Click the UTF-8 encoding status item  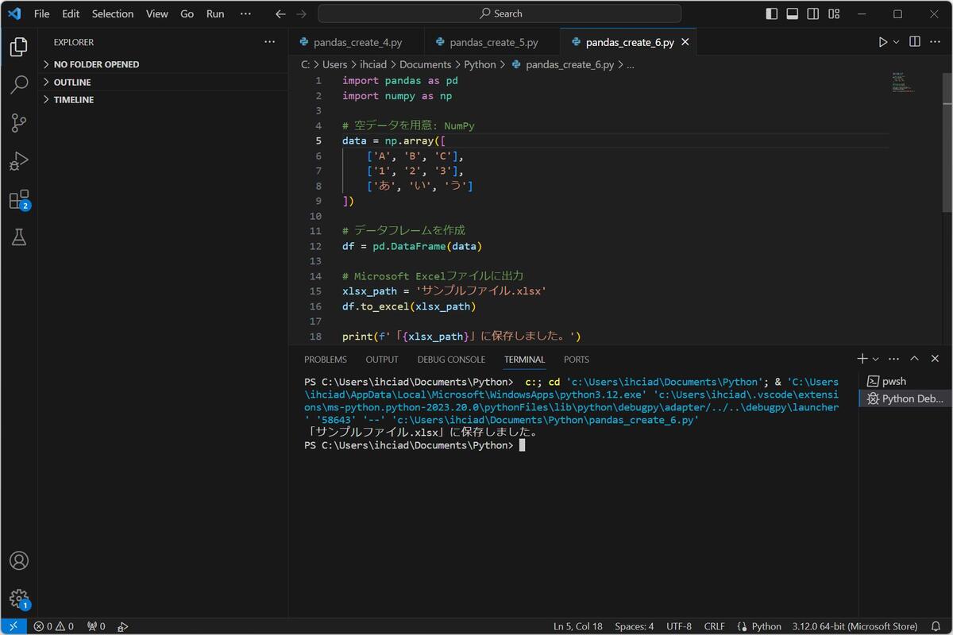point(679,626)
